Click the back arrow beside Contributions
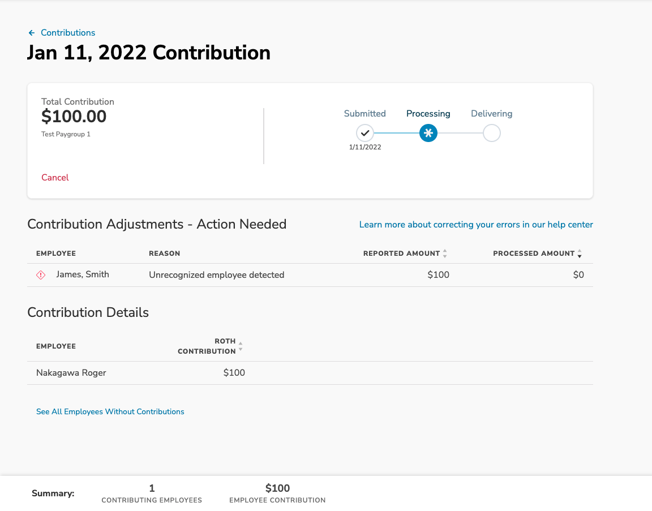Image resolution: width=652 pixels, height=511 pixels. tap(31, 32)
